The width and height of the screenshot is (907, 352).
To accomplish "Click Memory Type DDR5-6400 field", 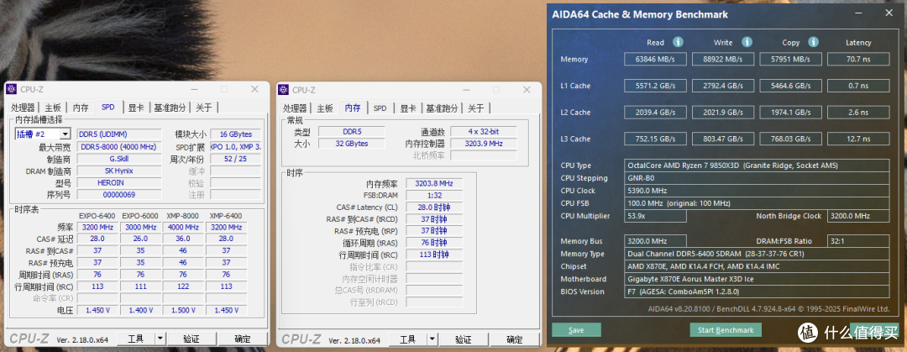I will [758, 255].
